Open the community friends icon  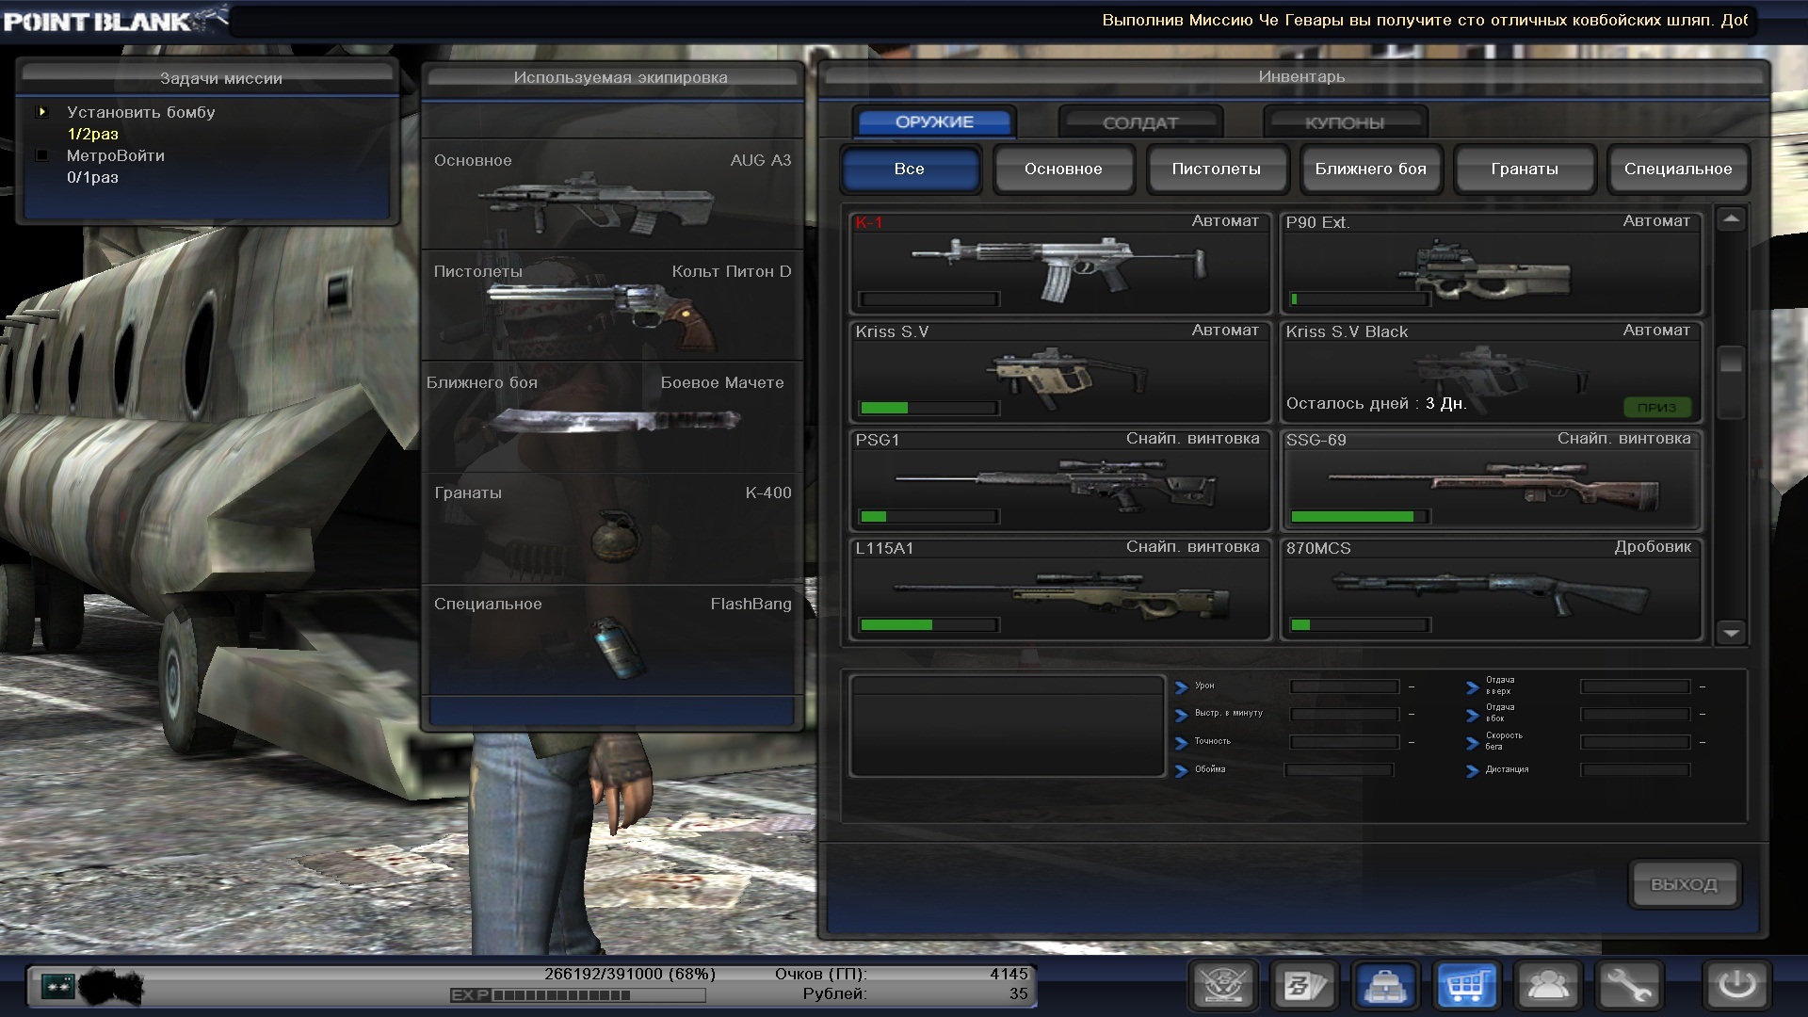coord(1548,986)
